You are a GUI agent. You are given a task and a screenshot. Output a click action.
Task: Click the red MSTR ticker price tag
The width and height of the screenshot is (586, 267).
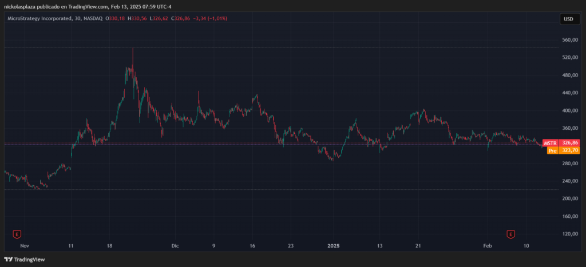[550, 143]
